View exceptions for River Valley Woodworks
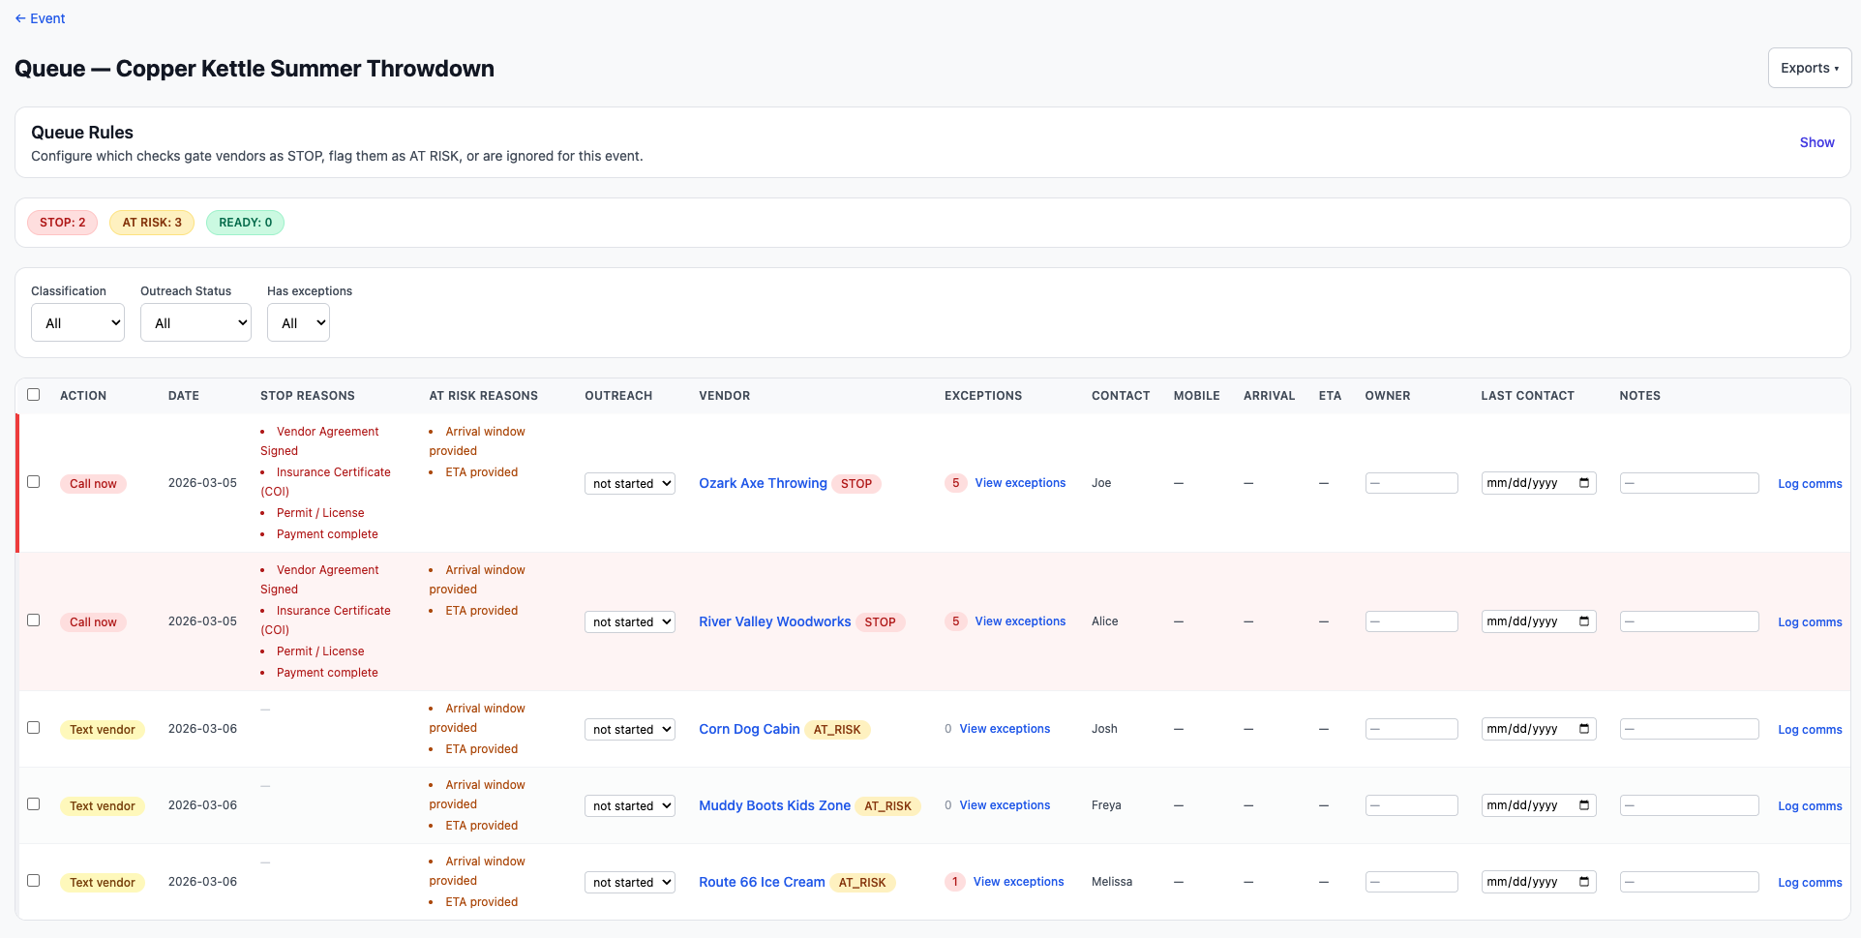The width and height of the screenshot is (1861, 938). 1020,620
